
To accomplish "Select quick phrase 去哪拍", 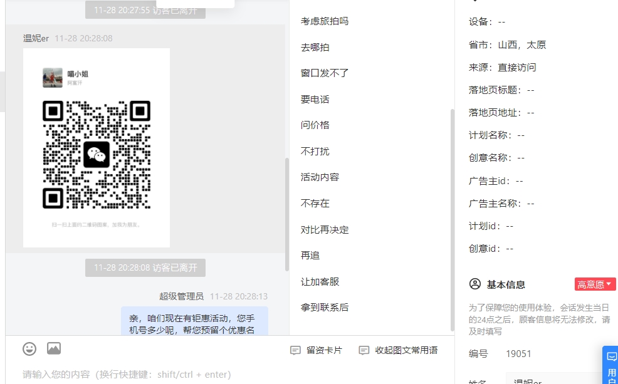I will tap(315, 47).
